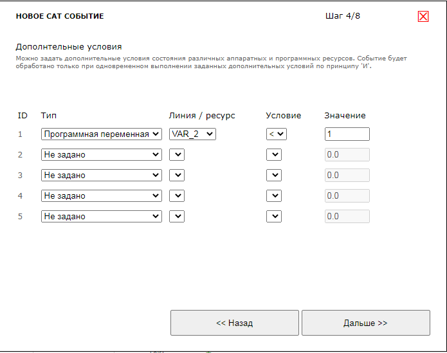
Task: Open the condition dropdown in row 5
Action: 274,216
